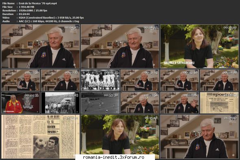Click the file size value '1 954.48 MB'
The width and height of the screenshot is (240, 160).
(x=26, y=7)
